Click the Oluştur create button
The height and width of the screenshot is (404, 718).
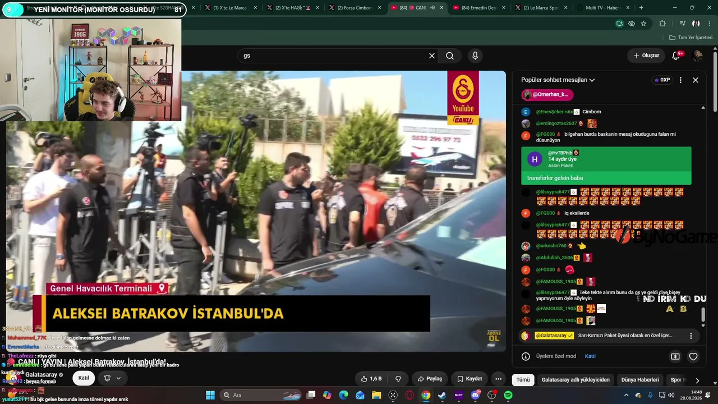point(646,56)
